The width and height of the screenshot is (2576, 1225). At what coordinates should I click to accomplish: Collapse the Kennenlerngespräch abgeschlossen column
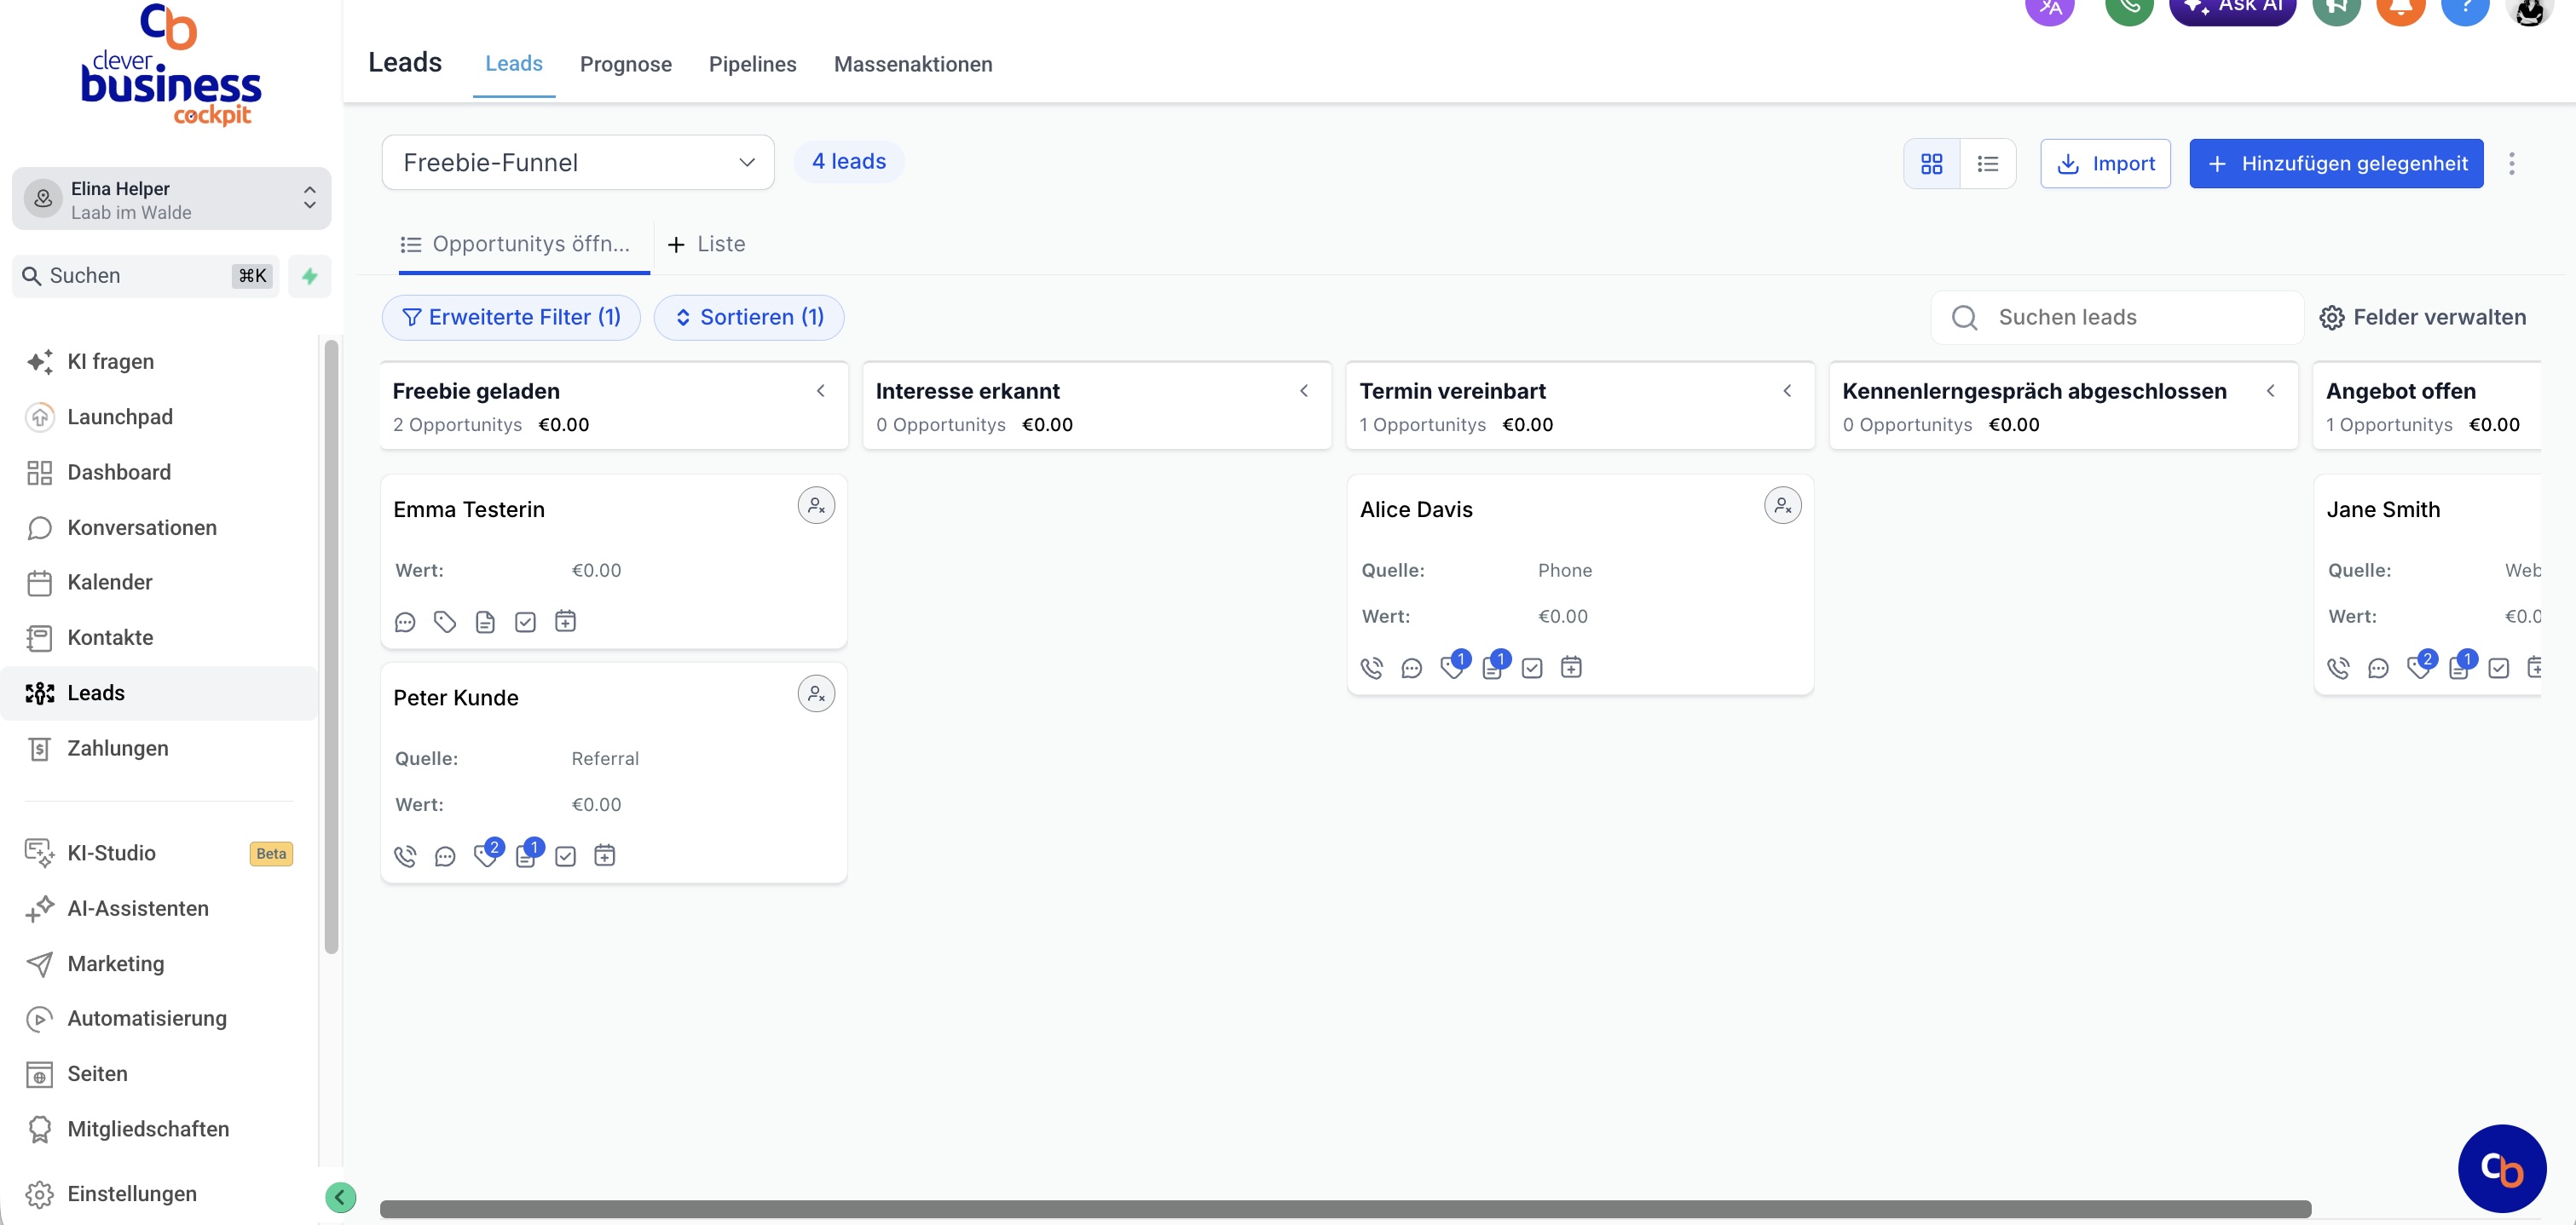coord(2271,391)
